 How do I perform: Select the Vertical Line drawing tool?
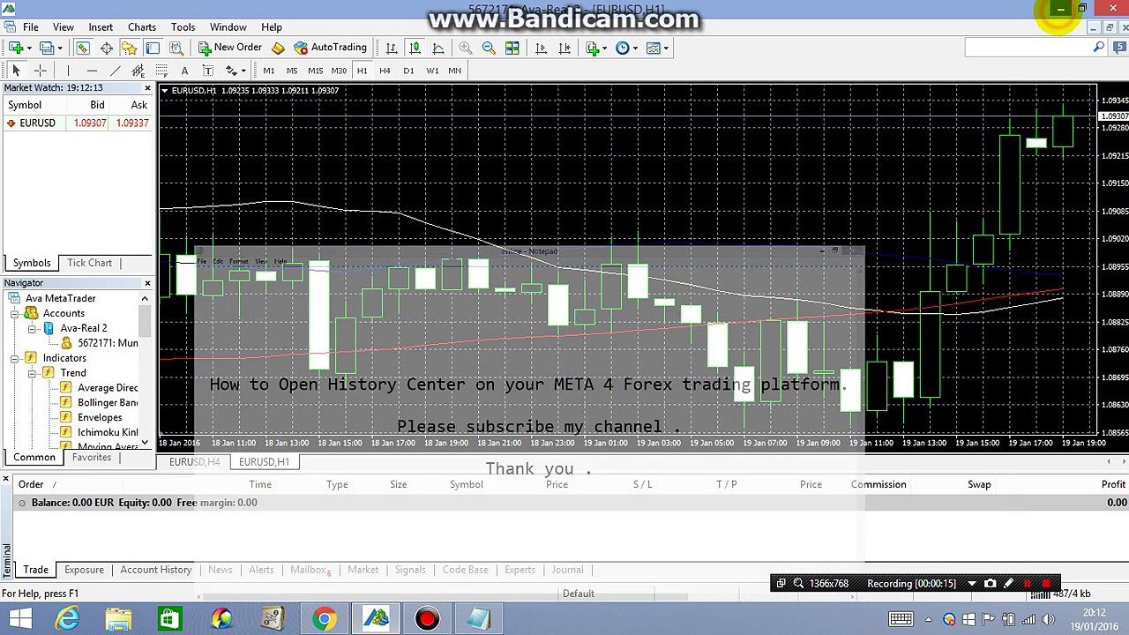click(x=68, y=71)
